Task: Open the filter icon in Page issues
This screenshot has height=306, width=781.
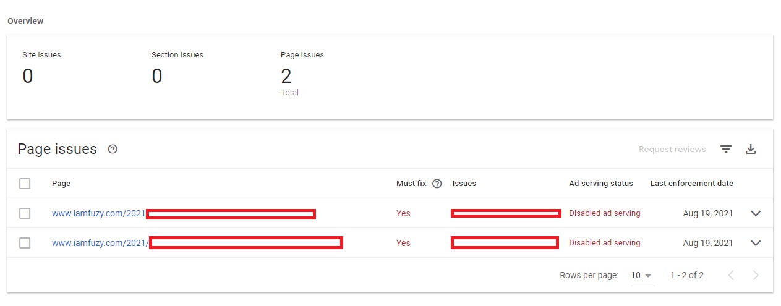Action: [726, 149]
